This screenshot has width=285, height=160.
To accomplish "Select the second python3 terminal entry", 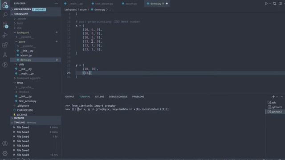I will click(x=275, y=112).
